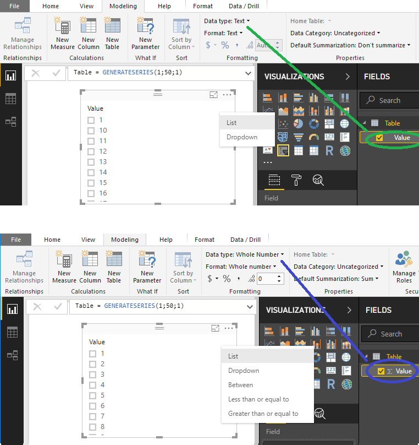
Task: Check the slicer value 7 checkbox
Action: click(92, 416)
